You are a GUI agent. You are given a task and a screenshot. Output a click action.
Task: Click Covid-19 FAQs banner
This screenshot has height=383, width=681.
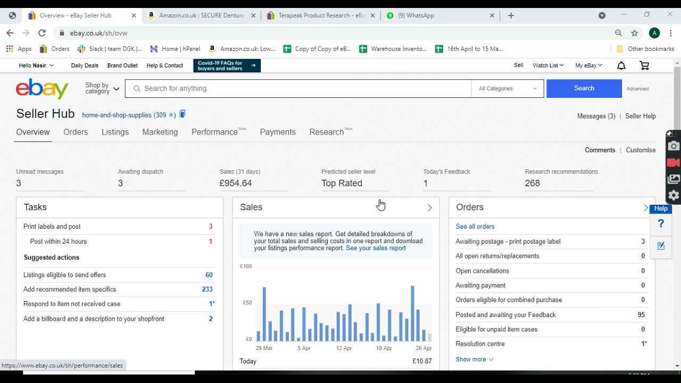[x=227, y=65]
